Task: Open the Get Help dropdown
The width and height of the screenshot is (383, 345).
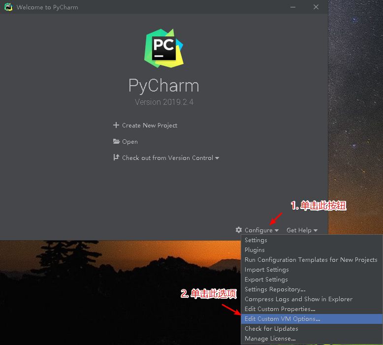Action: click(302, 230)
